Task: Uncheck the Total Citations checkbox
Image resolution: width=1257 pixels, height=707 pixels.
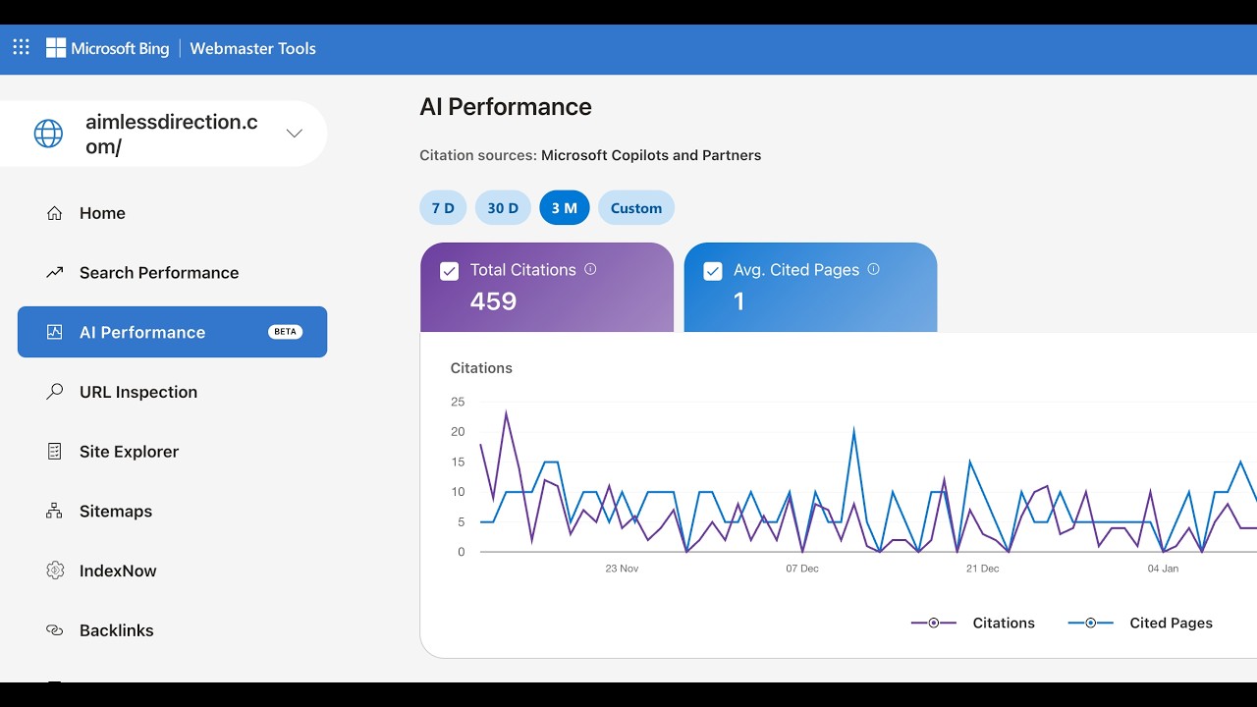Action: click(x=450, y=271)
